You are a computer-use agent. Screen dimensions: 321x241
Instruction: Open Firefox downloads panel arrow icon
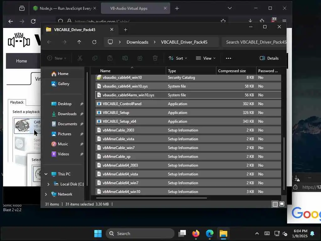pyautogui.click(x=250, y=21)
